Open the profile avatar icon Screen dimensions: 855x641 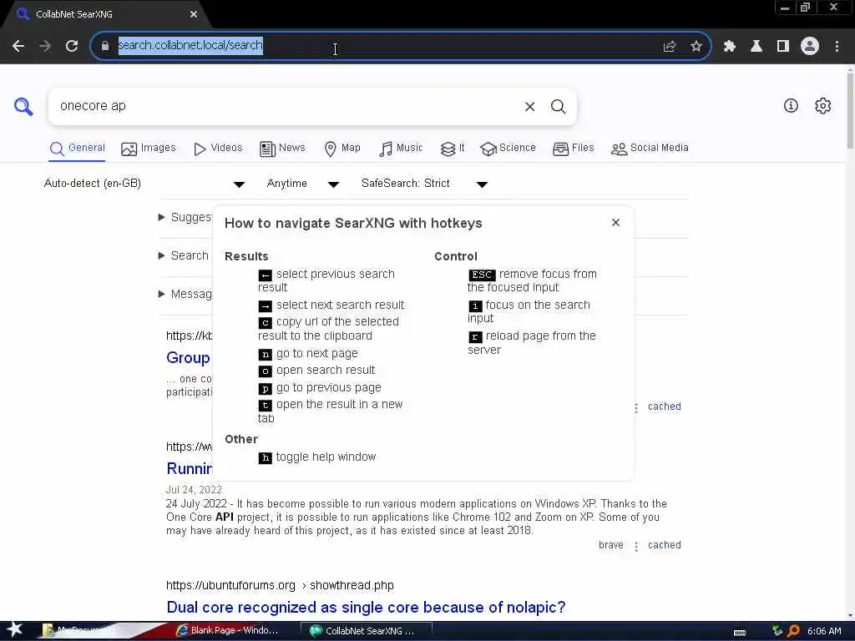pyautogui.click(x=810, y=47)
